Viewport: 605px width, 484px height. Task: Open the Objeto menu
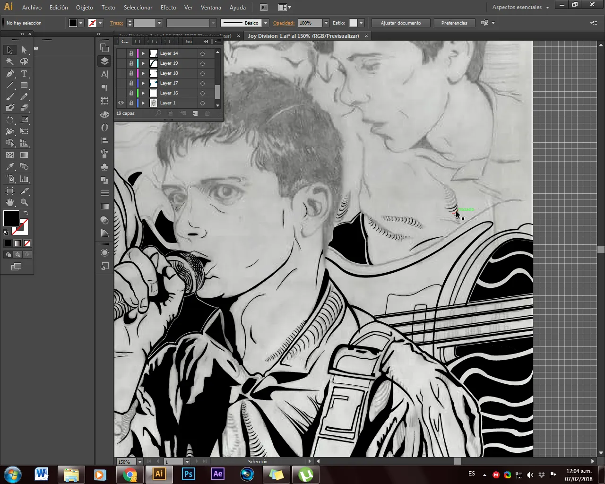coord(85,7)
